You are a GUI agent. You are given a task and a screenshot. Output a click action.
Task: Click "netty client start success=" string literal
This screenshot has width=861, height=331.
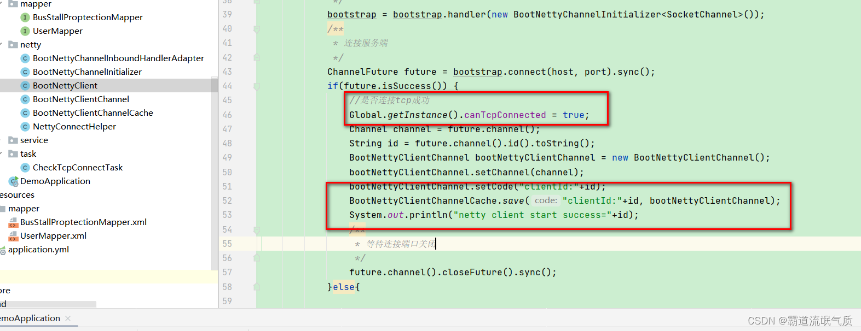click(x=533, y=215)
